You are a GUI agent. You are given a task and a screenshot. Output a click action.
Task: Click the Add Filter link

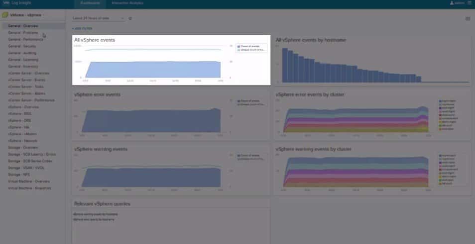[82, 28]
